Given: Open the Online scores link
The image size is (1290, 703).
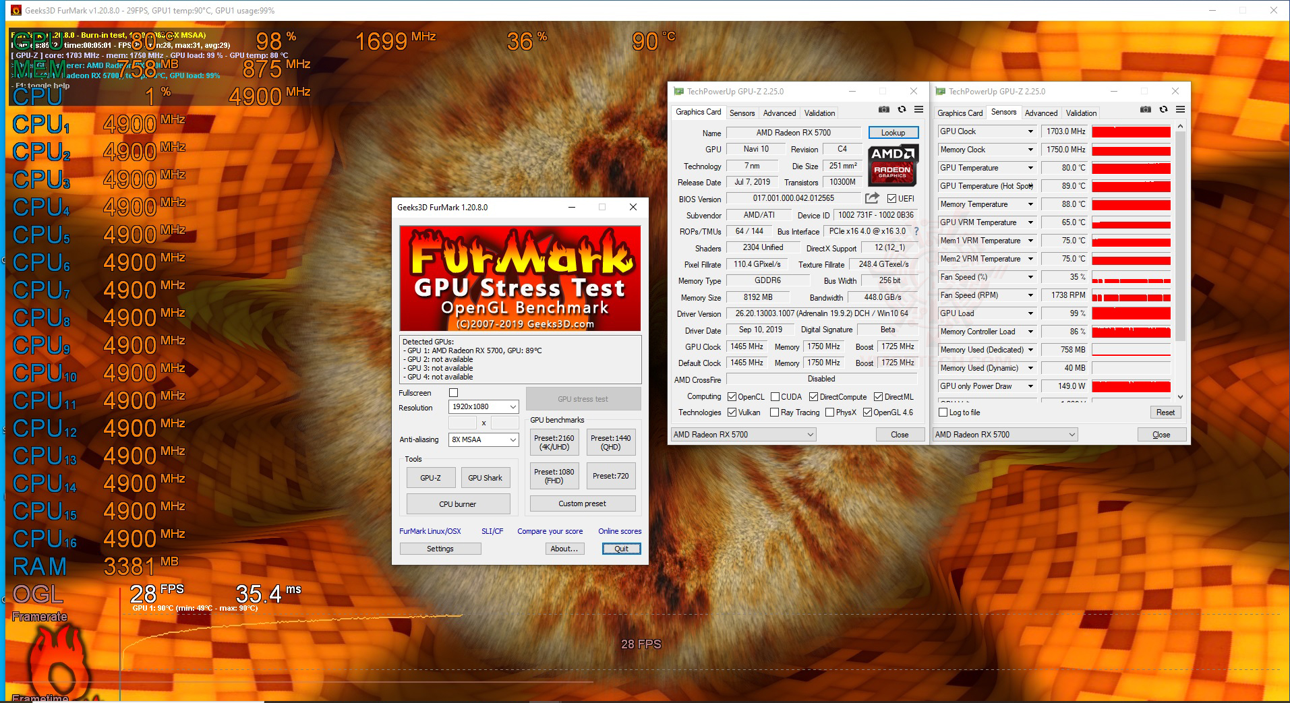Looking at the screenshot, I should pyautogui.click(x=620, y=531).
